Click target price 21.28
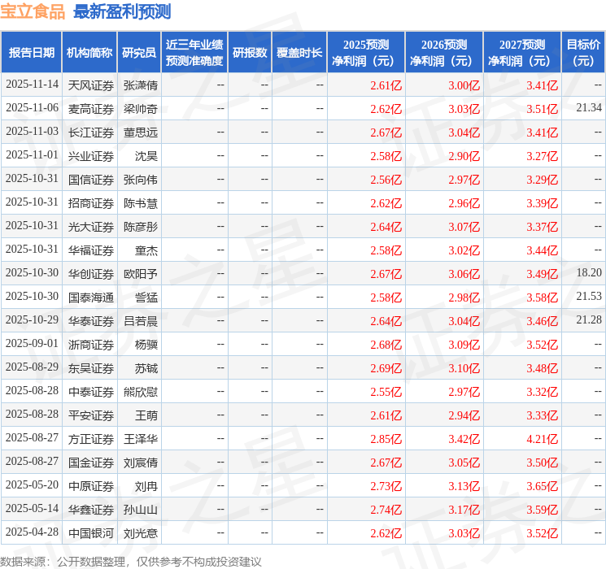Image resolution: width=606 pixels, height=569 pixels. [x=589, y=319]
